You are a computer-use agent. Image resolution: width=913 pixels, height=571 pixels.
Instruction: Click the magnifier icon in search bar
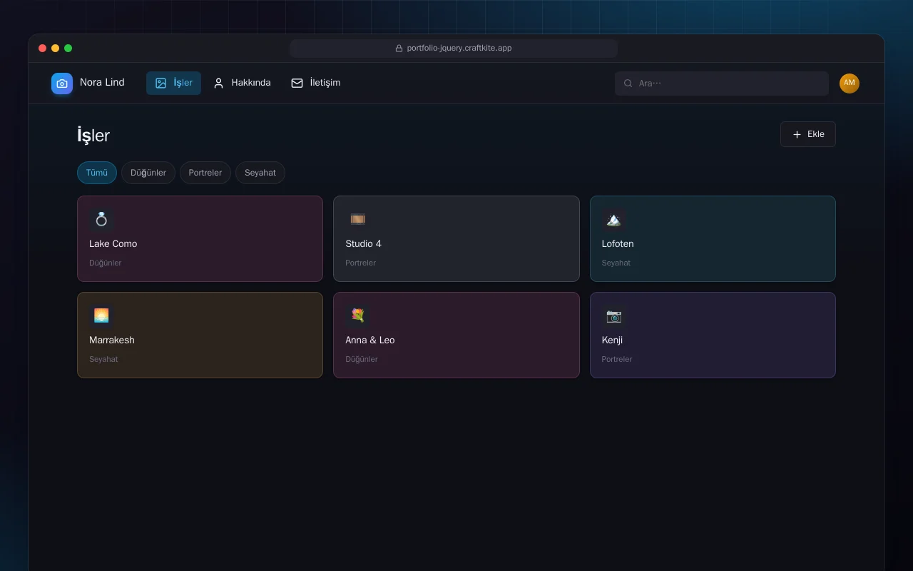pos(628,84)
